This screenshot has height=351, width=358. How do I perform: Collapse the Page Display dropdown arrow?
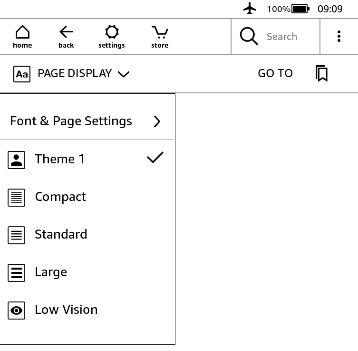(124, 74)
